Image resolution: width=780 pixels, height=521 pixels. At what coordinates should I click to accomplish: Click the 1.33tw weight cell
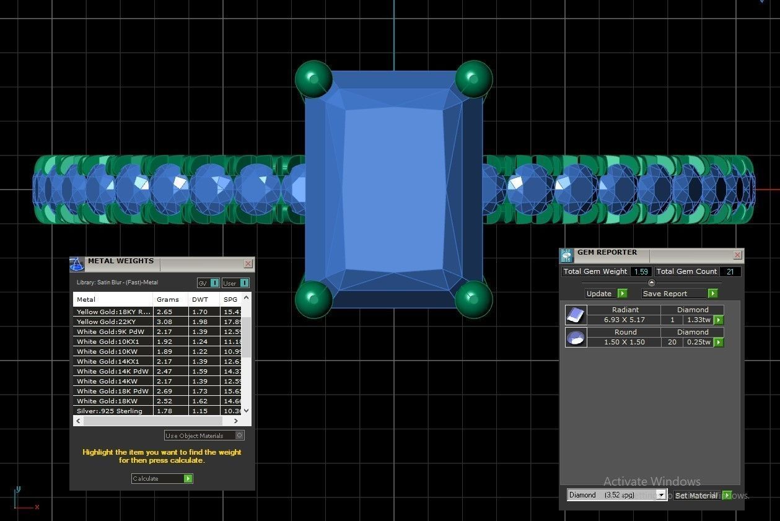coord(699,320)
